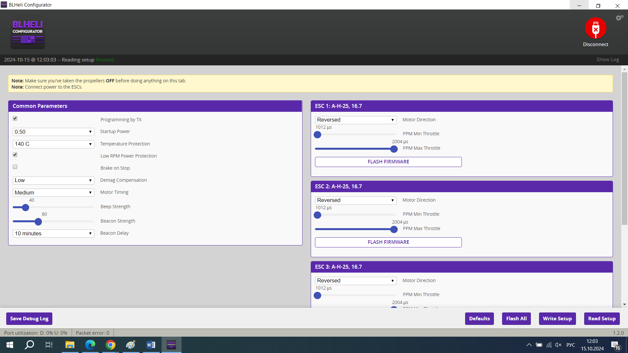Image resolution: width=628 pixels, height=353 pixels.
Task: Toggle the Programming by TX checkbox
Action: (15, 119)
